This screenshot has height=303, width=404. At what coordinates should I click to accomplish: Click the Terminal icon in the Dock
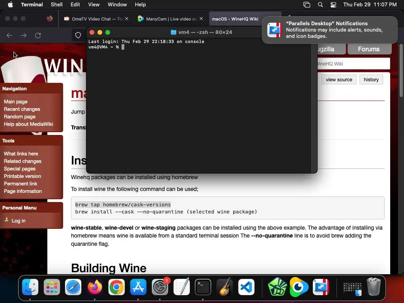point(203,287)
